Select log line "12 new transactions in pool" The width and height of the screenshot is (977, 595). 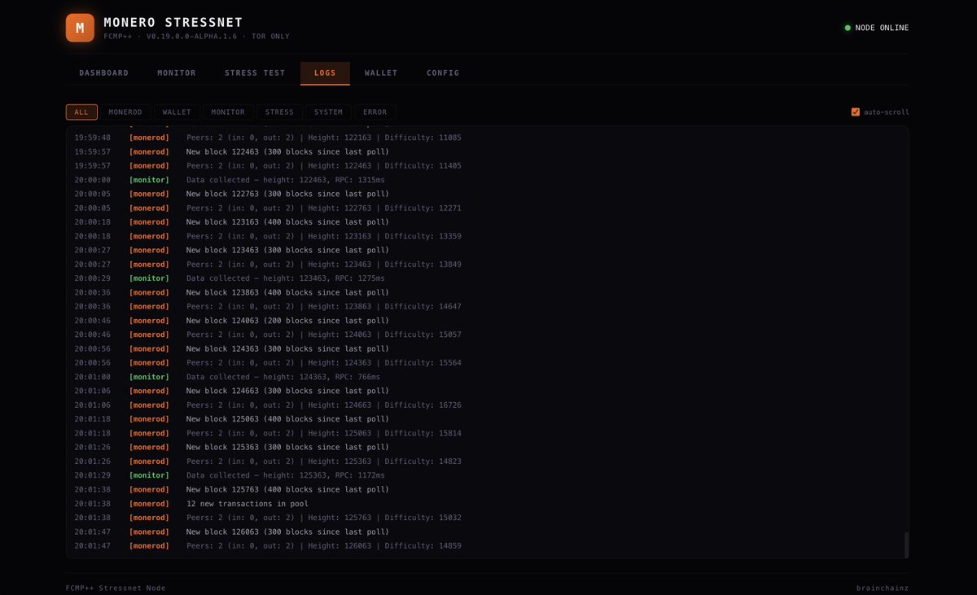point(248,504)
